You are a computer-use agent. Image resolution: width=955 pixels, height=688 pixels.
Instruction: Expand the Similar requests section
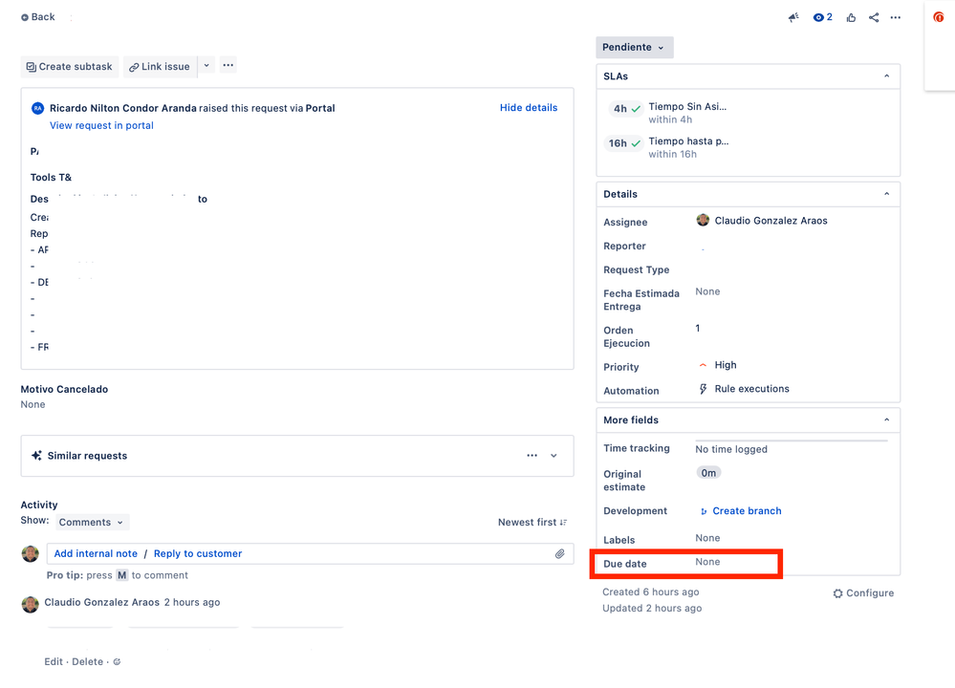[553, 456]
